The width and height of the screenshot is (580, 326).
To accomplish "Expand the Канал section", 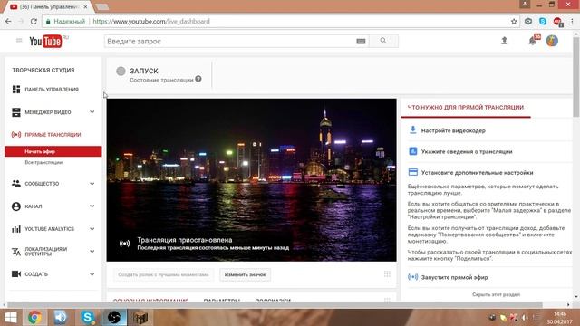I will click(x=92, y=206).
